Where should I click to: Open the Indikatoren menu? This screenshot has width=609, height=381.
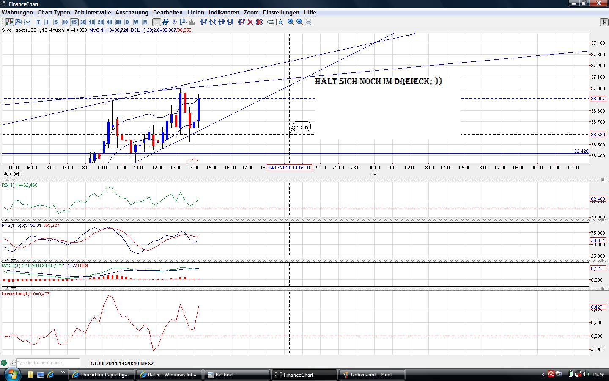pyautogui.click(x=224, y=12)
